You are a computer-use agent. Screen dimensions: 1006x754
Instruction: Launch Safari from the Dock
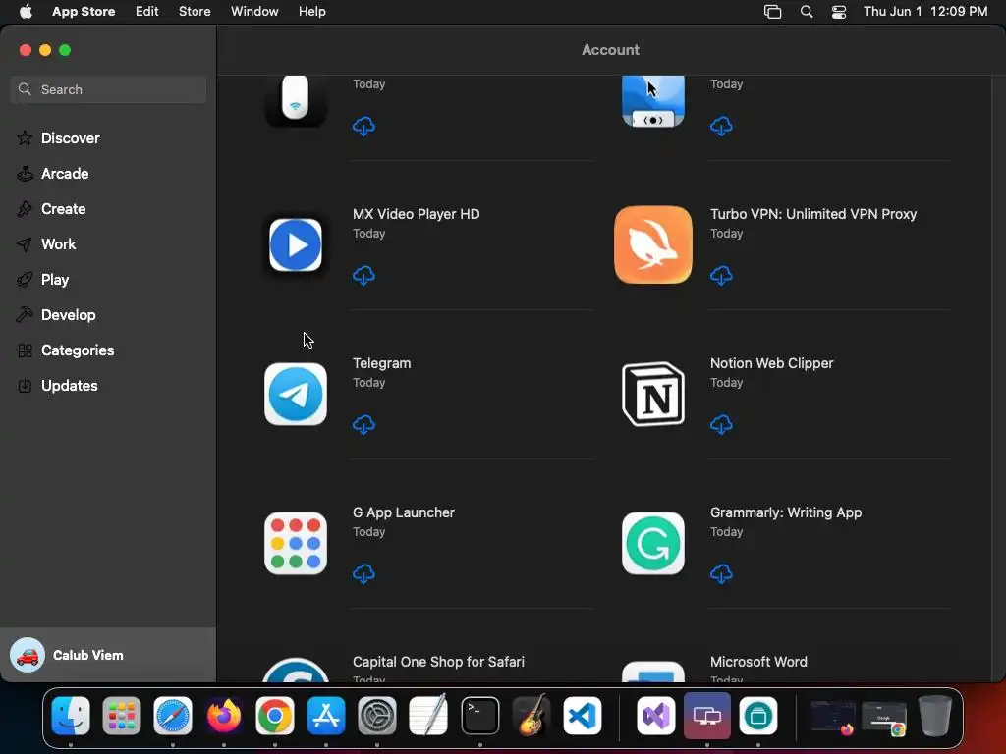pyautogui.click(x=173, y=716)
